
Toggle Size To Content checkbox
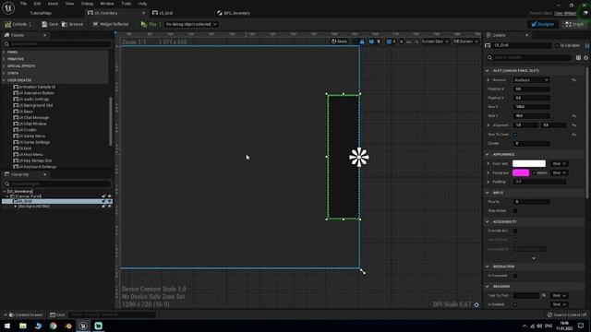pos(515,135)
